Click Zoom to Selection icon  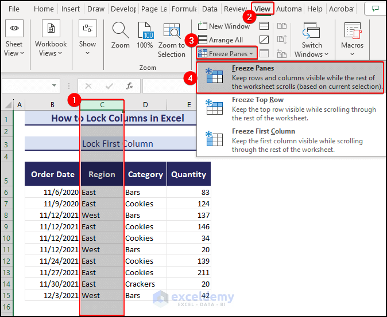172,31
